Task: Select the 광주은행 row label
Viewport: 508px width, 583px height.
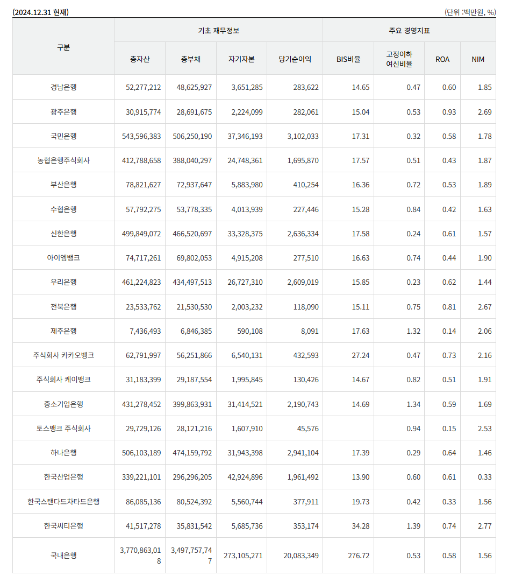Action: tap(63, 111)
